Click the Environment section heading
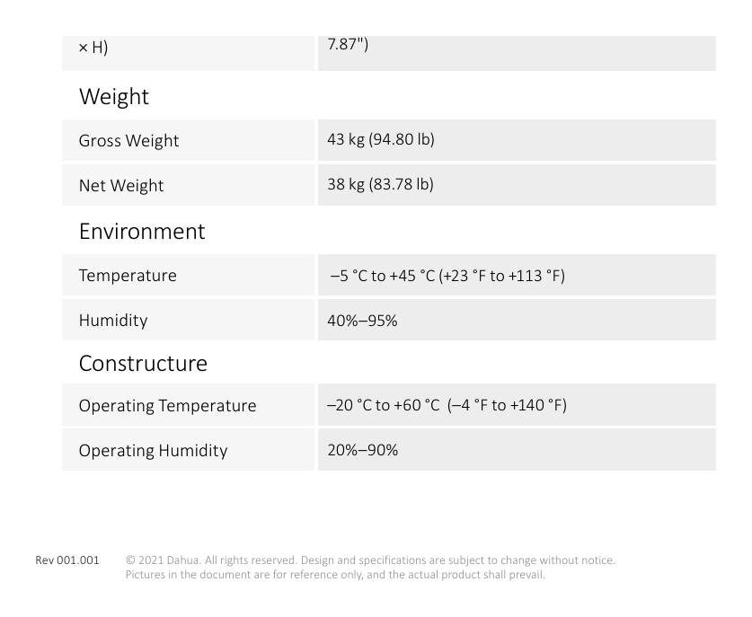Image resolution: width=752 pixels, height=617 pixels. 142,232
